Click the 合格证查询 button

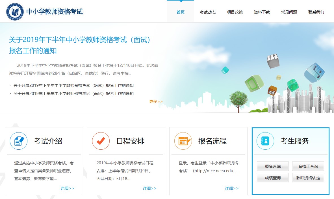pos(308,166)
